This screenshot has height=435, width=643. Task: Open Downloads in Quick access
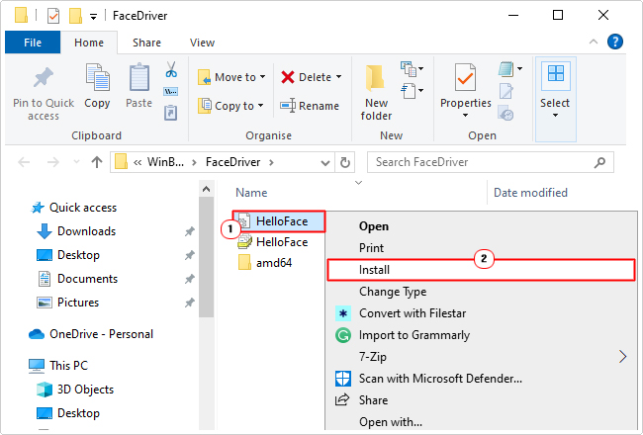86,231
